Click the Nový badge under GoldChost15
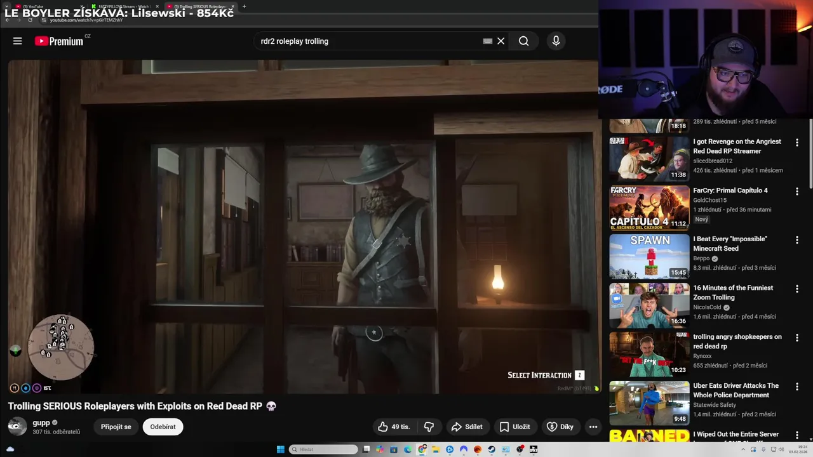 (x=701, y=220)
